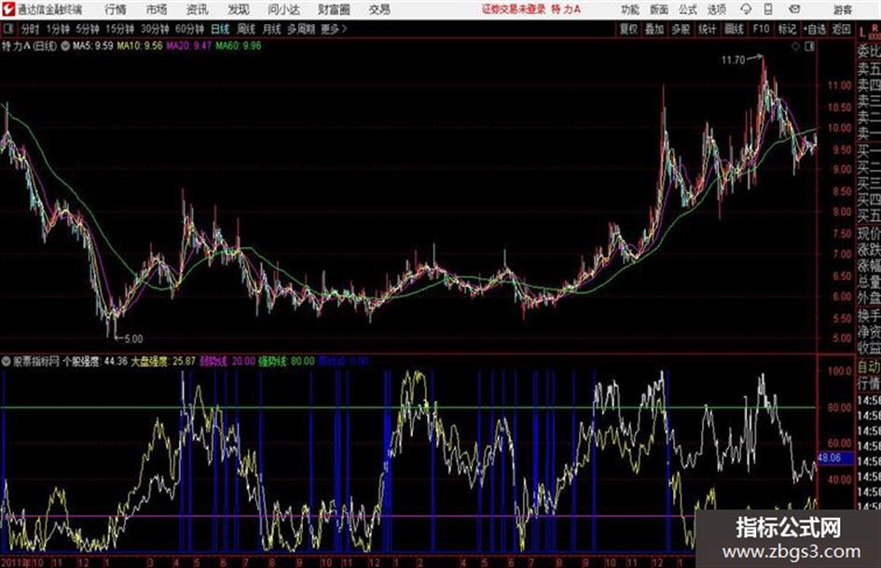Switch to the 分时 period tab
881x568 pixels.
point(30,29)
